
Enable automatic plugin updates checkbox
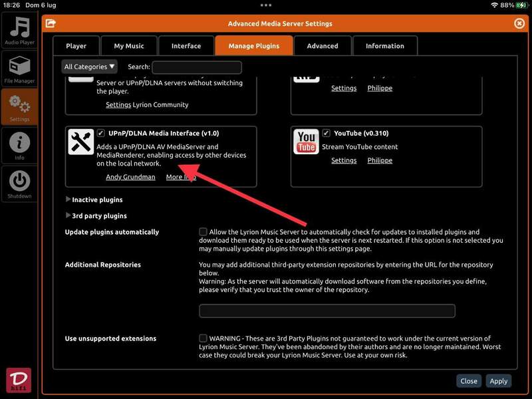click(x=203, y=231)
